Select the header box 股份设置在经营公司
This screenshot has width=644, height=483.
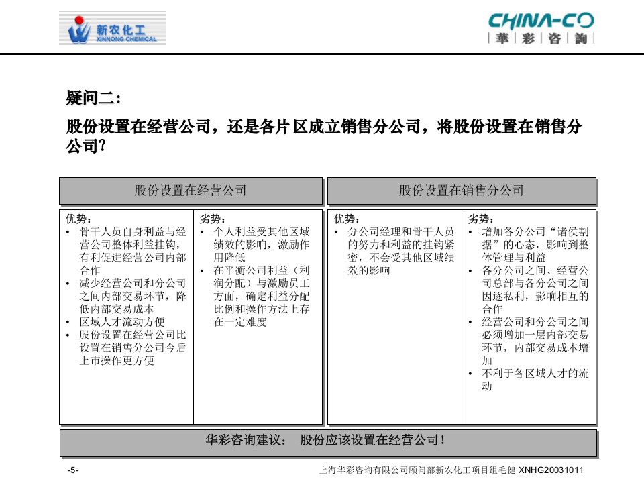191,191
